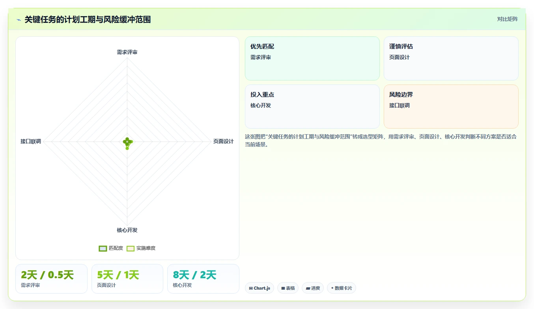Select the 优先匹配 card
The width and height of the screenshot is (534, 309).
click(x=312, y=58)
